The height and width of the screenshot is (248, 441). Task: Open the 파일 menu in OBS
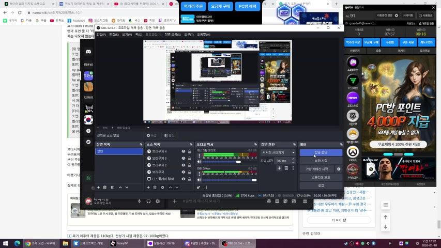(101, 35)
